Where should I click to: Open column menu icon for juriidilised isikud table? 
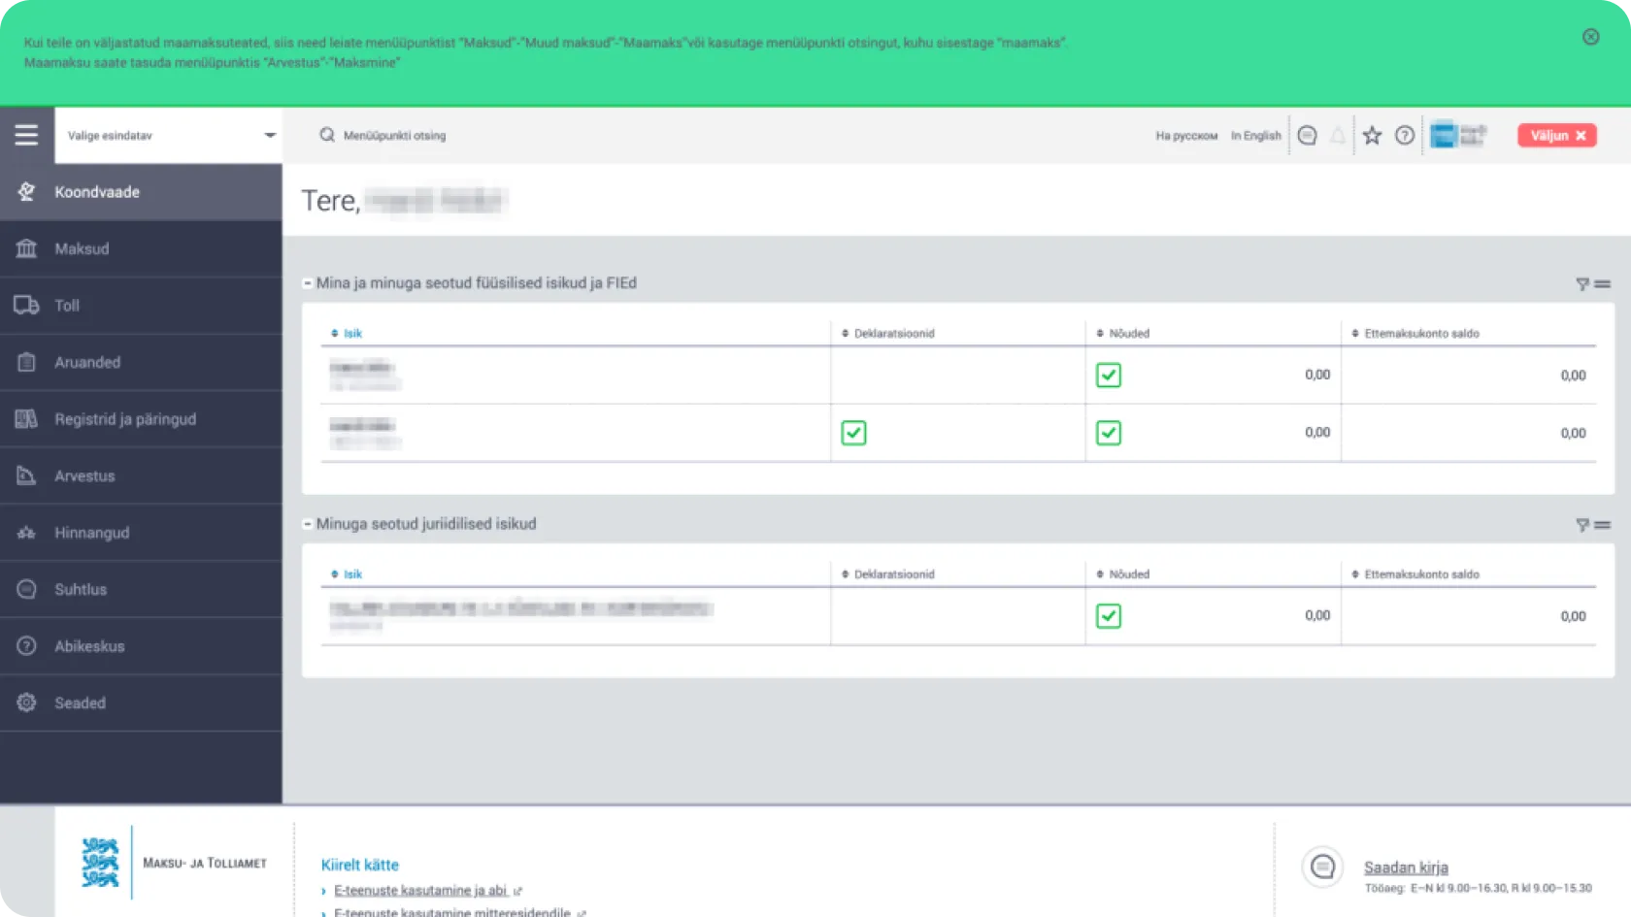(1603, 525)
